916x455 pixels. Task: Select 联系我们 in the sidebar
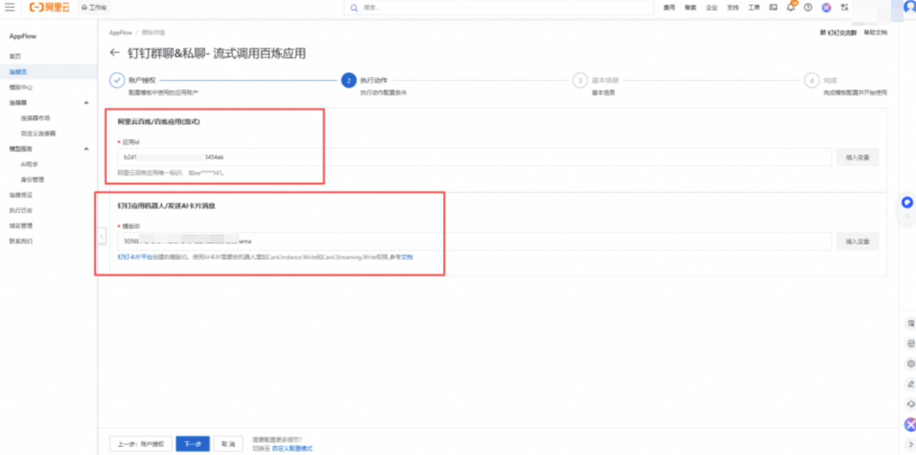(21, 241)
